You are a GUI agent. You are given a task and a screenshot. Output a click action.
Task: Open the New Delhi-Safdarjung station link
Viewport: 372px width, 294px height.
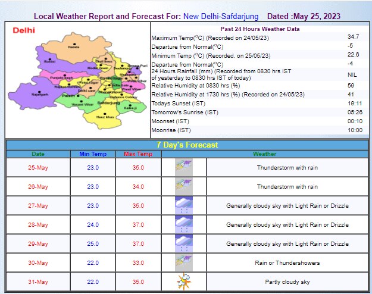click(221, 17)
